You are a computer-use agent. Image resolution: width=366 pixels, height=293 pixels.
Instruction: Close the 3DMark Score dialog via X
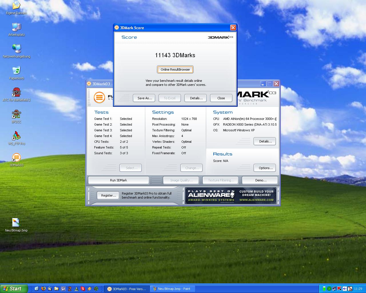click(233, 27)
